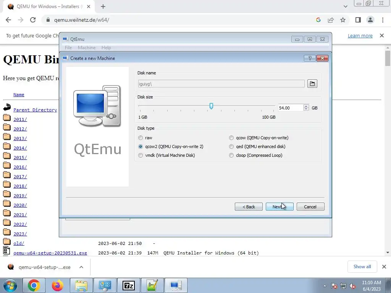Open the disk name folder browse button
Image resolution: width=391 pixels, height=293 pixels.
pyautogui.click(x=312, y=84)
